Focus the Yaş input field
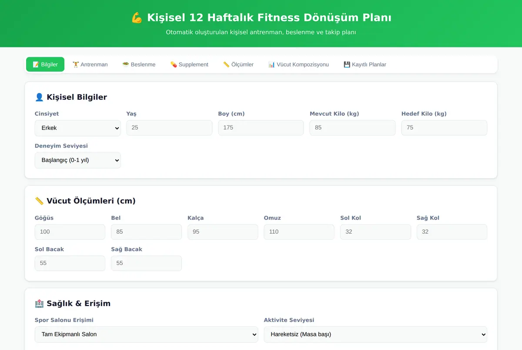Viewport: 522px width, 350px height. pyautogui.click(x=169, y=128)
